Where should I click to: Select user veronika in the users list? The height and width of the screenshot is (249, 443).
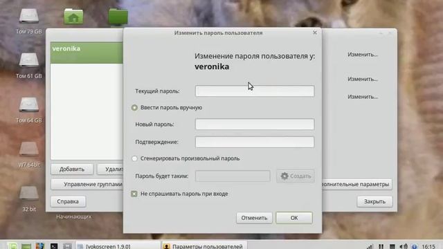coord(87,53)
